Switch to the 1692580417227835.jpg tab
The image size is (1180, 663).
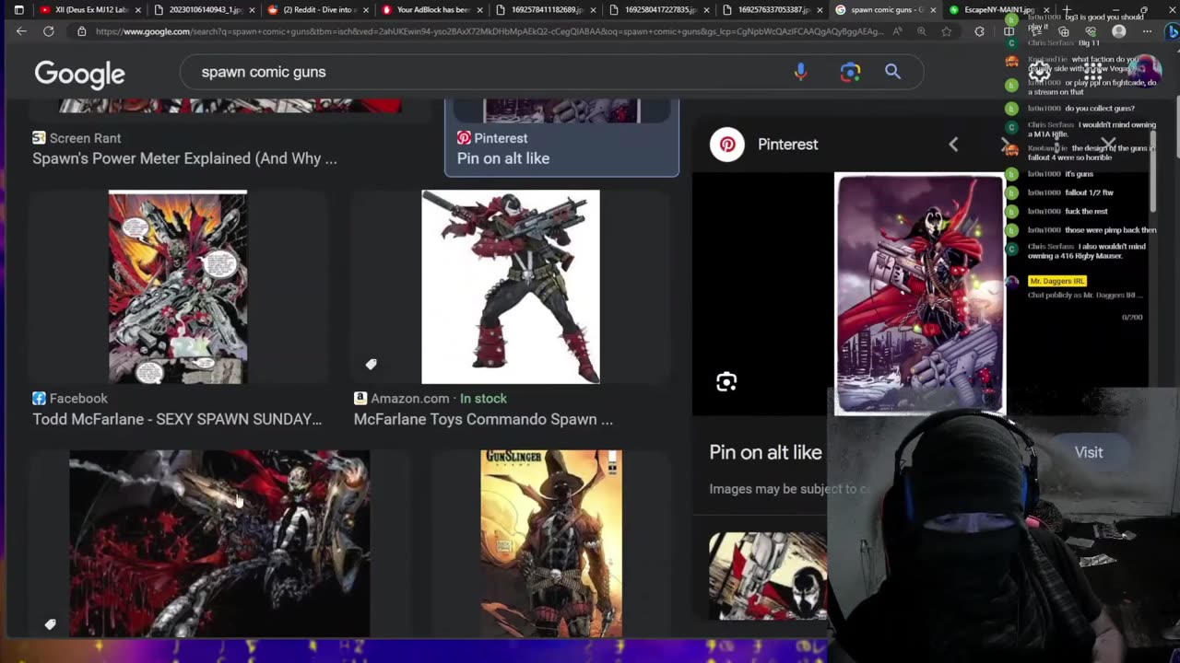pyautogui.click(x=659, y=10)
